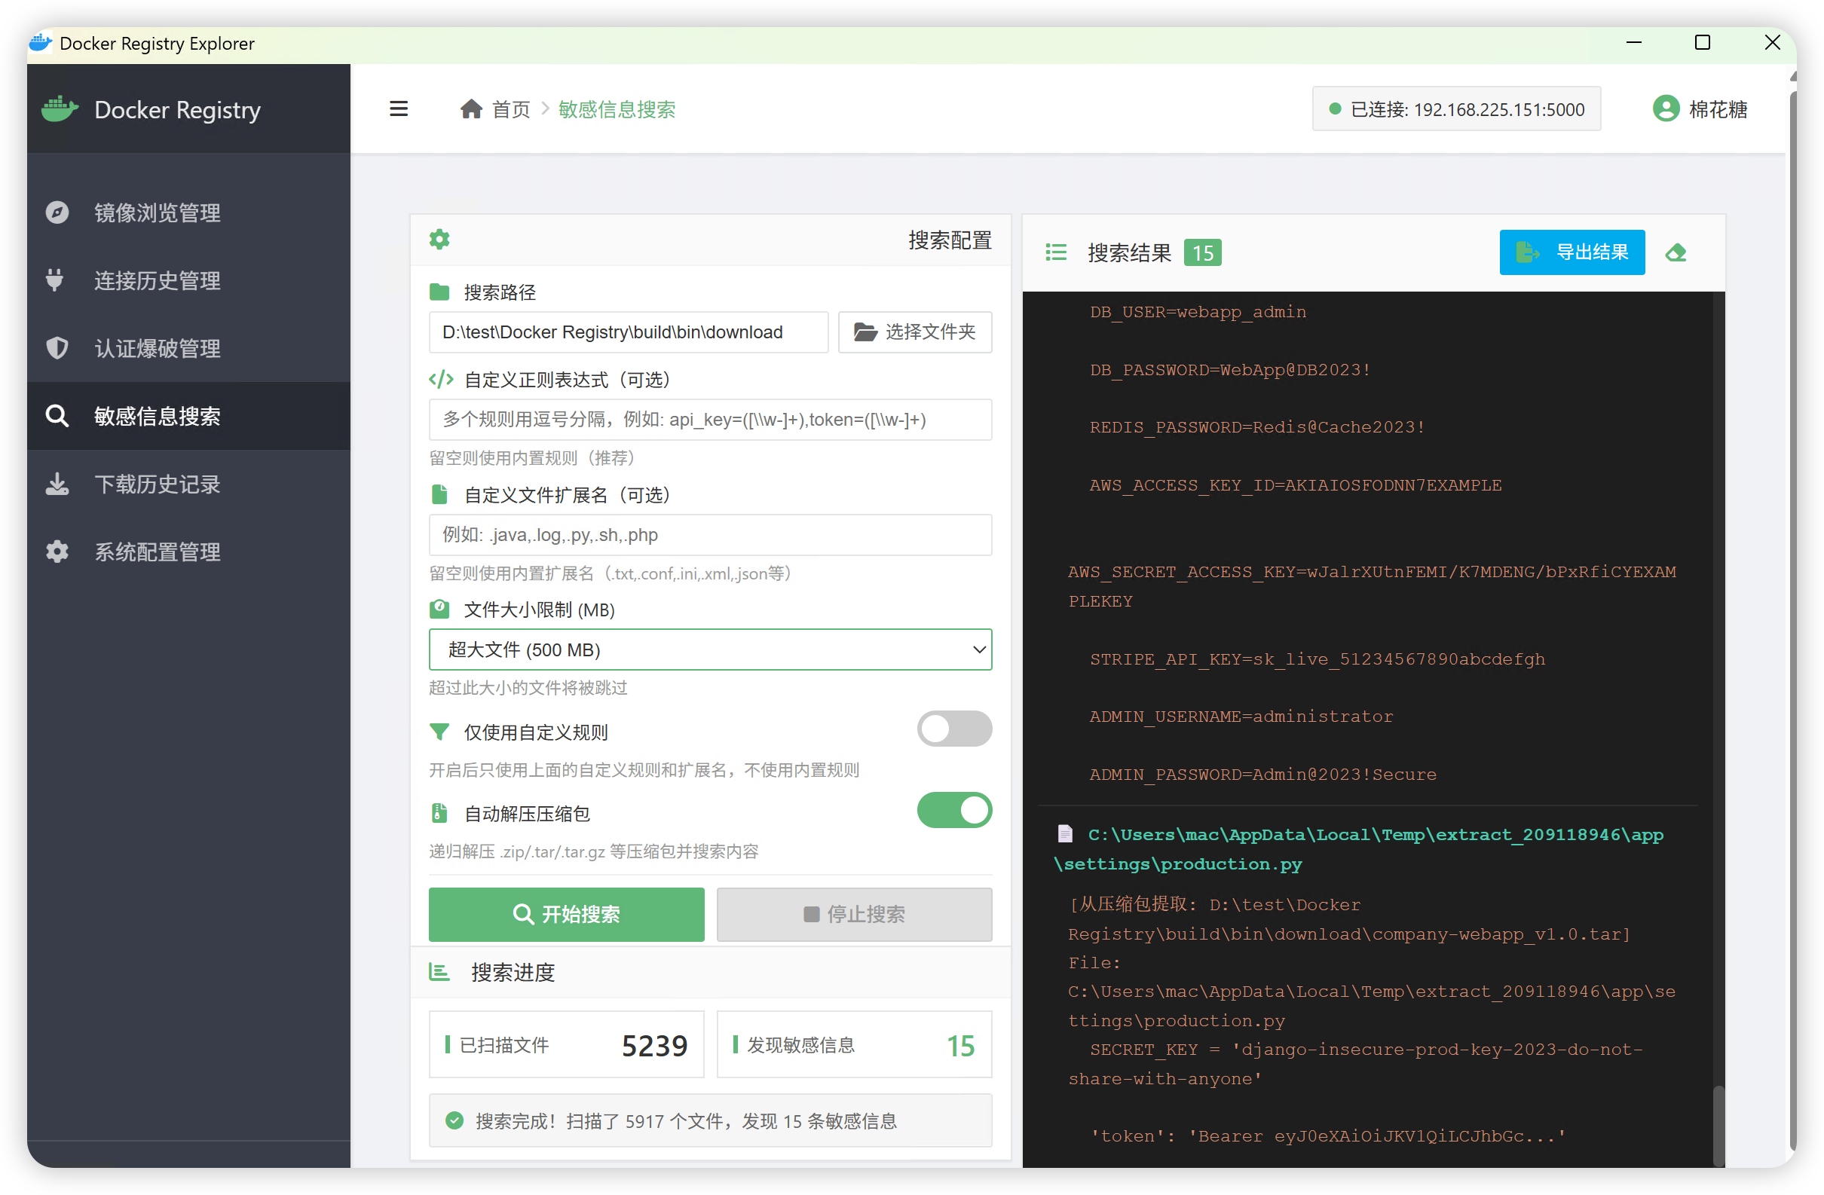Click the search settings gear icon
Screen dimensions: 1824x1195
[439, 240]
